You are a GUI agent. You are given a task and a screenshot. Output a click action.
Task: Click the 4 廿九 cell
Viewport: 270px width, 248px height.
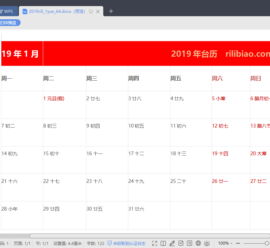(x=191, y=105)
